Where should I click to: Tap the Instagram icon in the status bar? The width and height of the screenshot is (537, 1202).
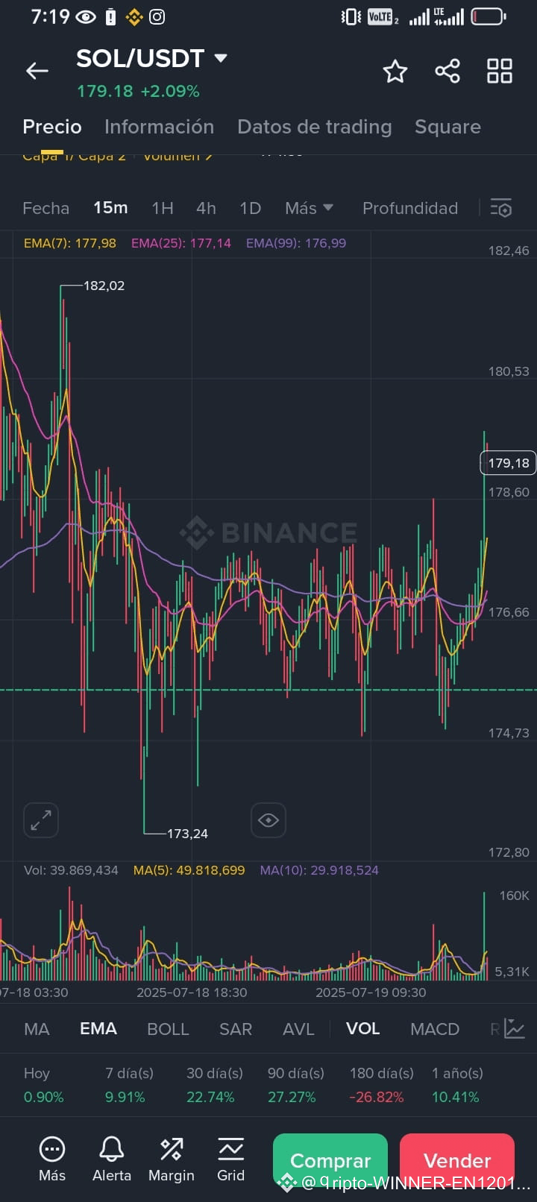[x=157, y=16]
